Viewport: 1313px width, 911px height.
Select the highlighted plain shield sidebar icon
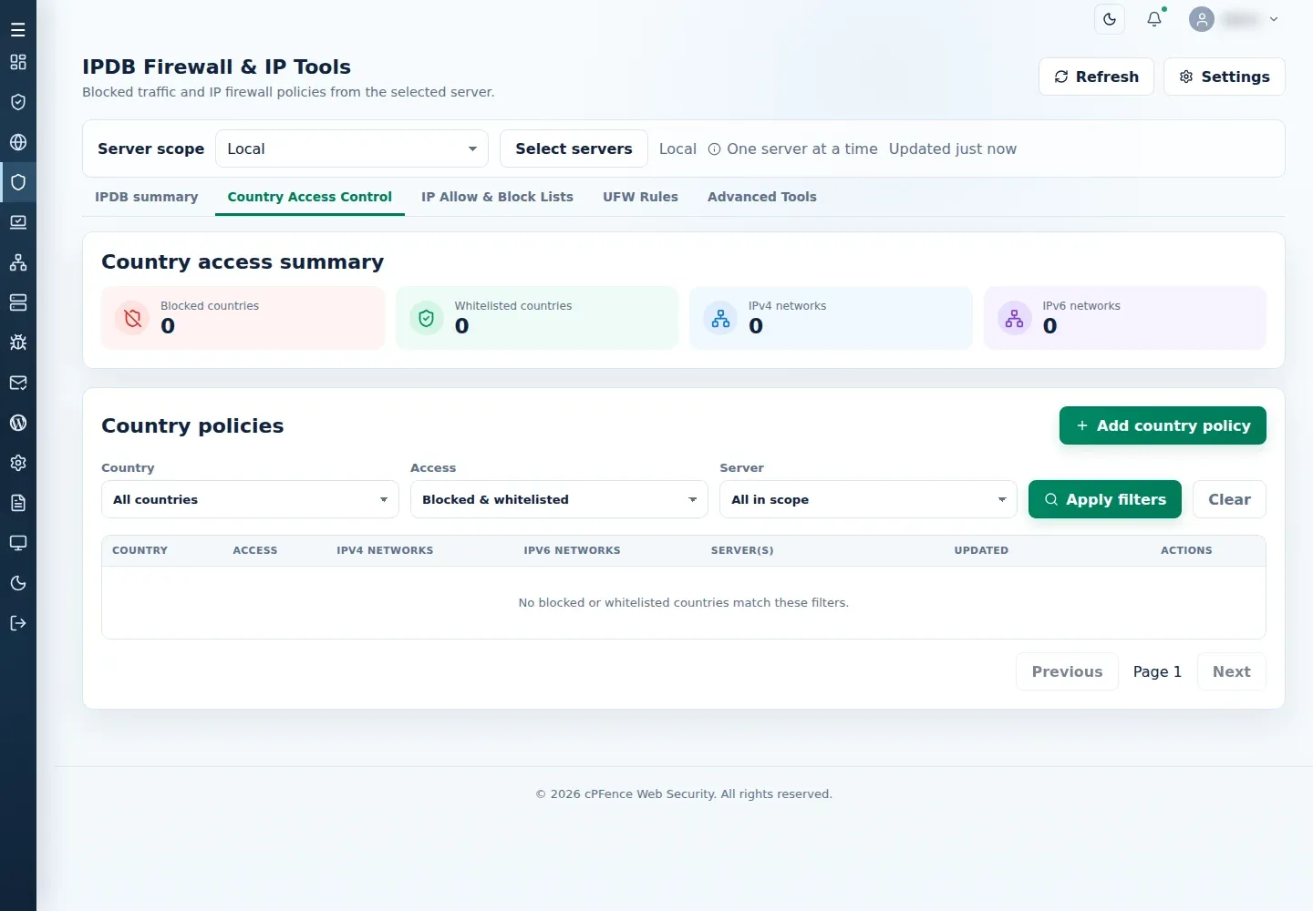coord(18,182)
